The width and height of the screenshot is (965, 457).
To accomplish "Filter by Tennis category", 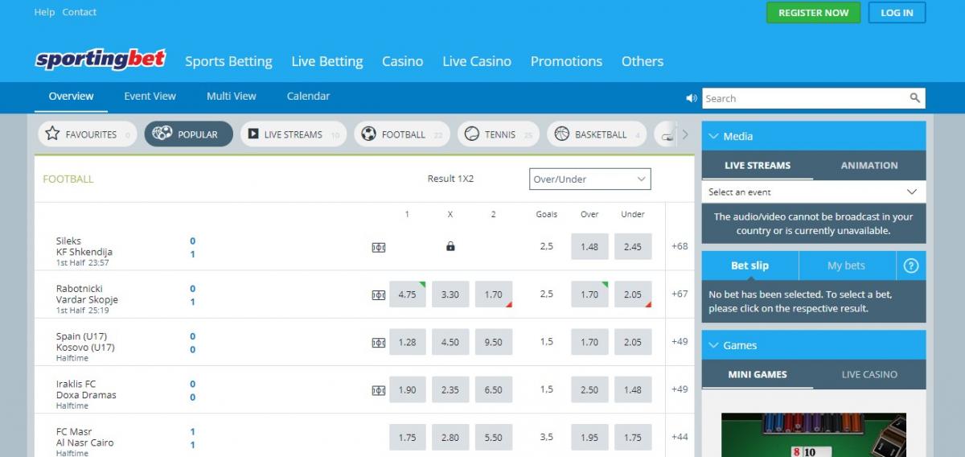I will [499, 134].
